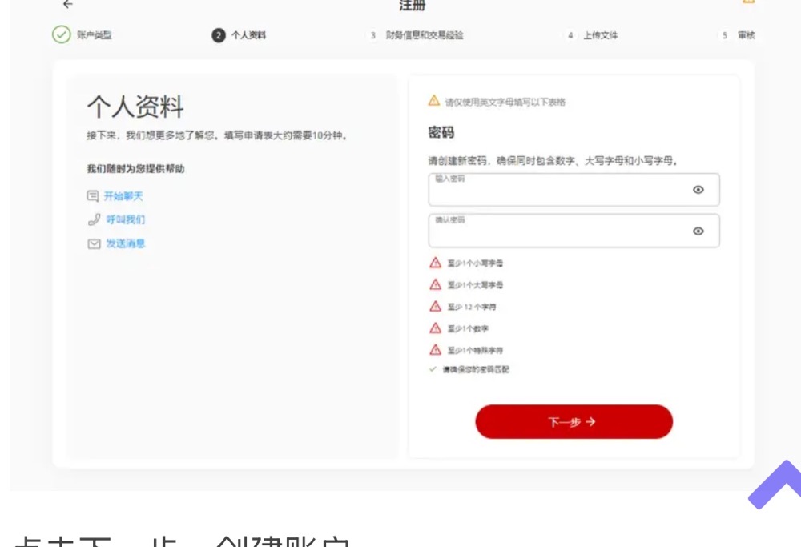The width and height of the screenshot is (801, 547).
Task: Click the 发送消息 link
Action: 126,243
